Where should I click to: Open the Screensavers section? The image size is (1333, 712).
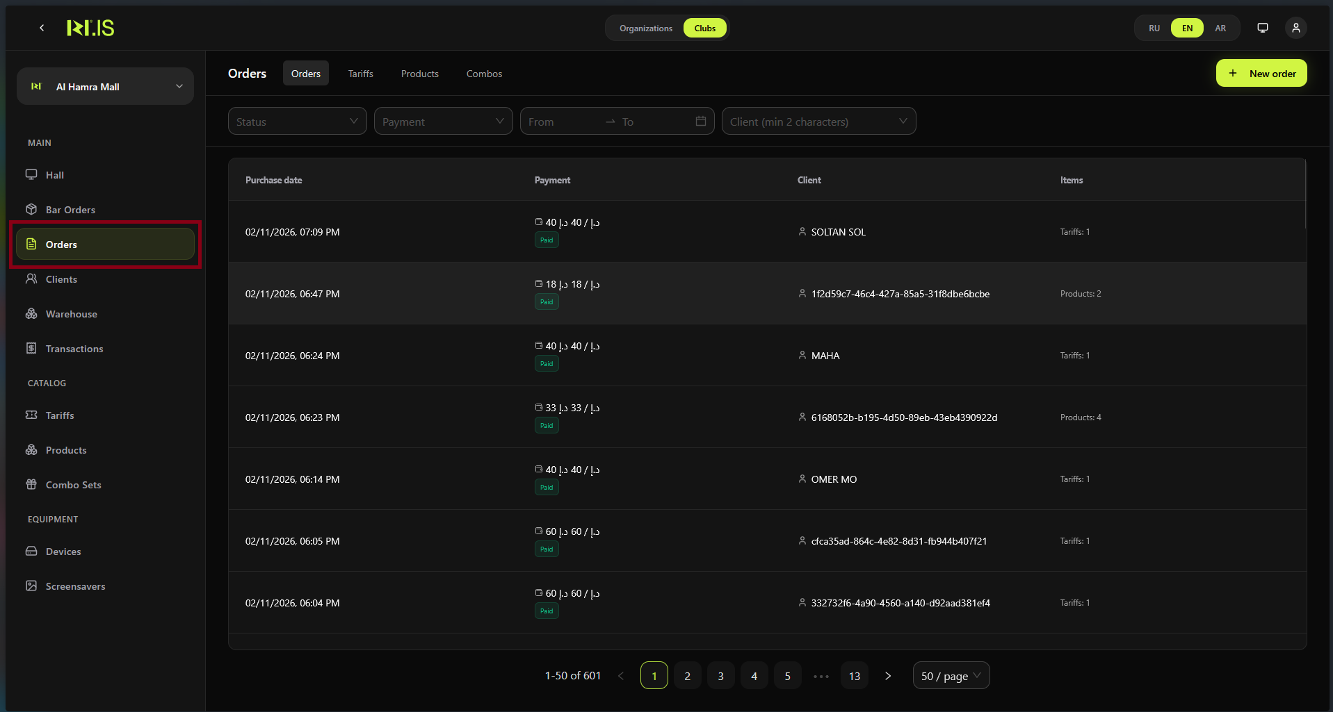tap(74, 586)
